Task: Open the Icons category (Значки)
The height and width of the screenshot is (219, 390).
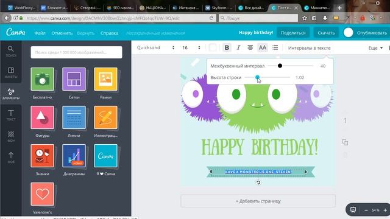Action: 42,156
